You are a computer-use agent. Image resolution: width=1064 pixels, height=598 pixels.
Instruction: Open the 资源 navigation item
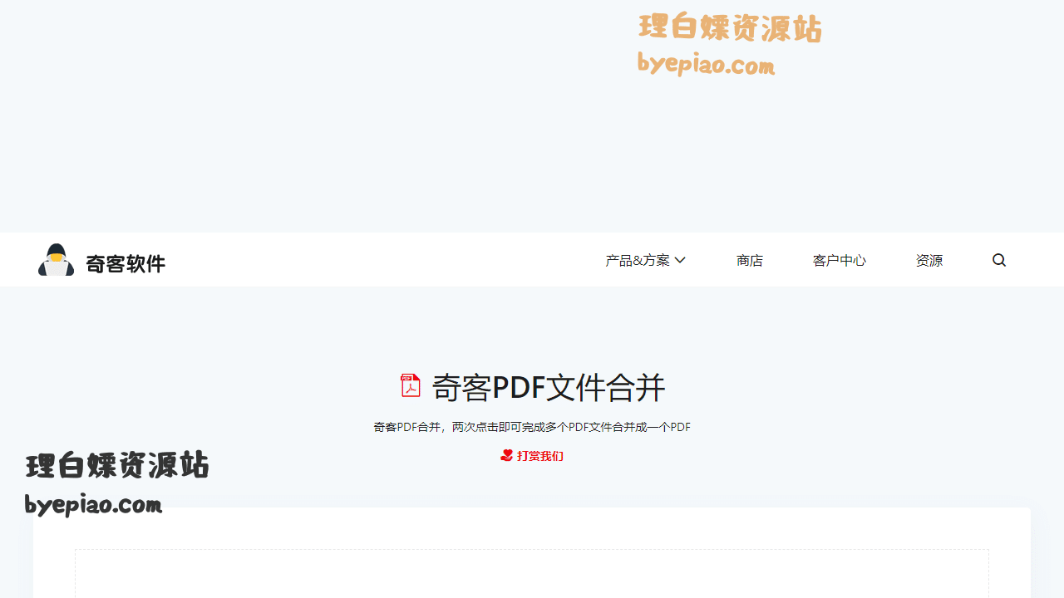point(929,260)
